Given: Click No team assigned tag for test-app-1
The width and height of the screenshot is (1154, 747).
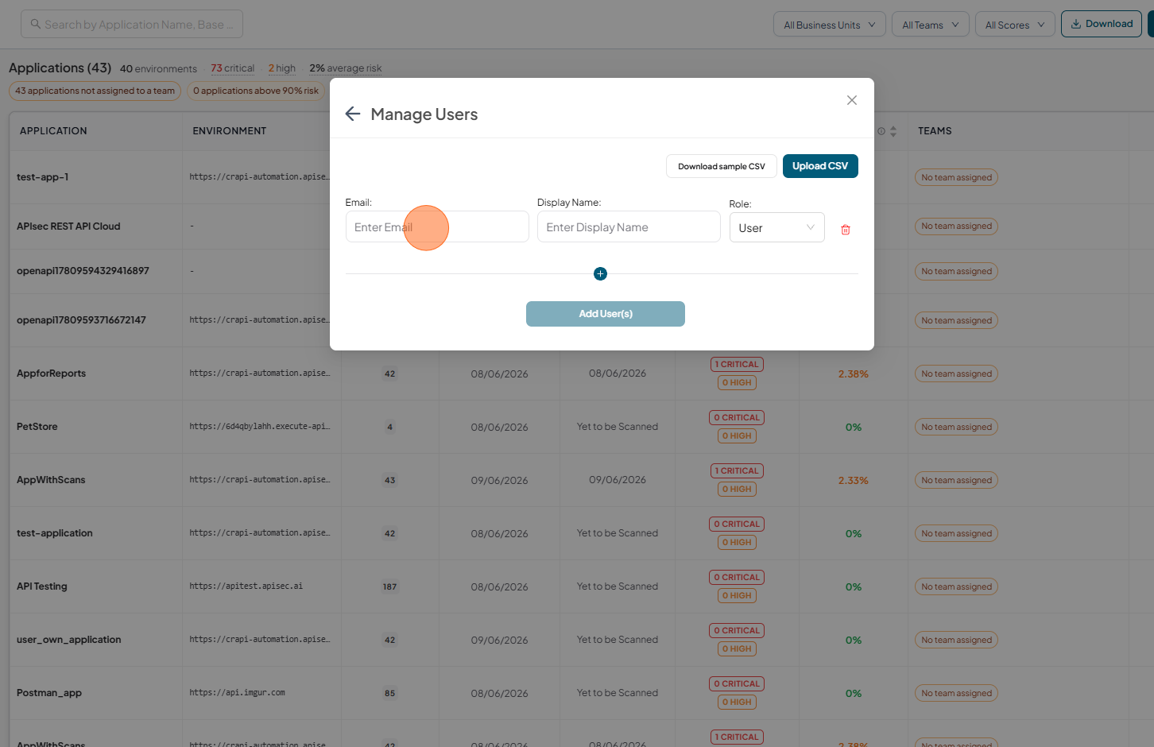Looking at the screenshot, I should [956, 178].
